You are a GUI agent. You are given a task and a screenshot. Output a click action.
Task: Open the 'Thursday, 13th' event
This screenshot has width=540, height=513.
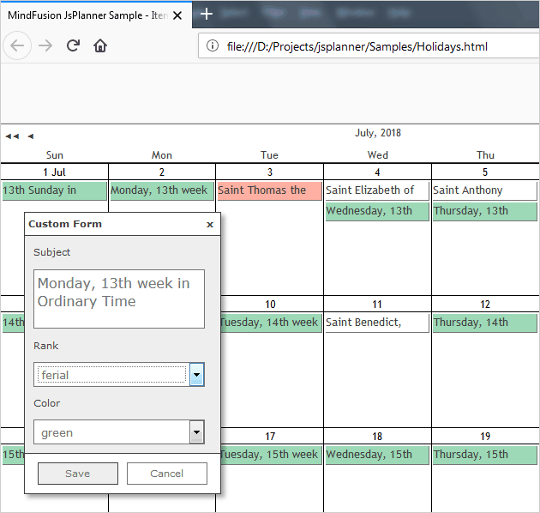485,211
